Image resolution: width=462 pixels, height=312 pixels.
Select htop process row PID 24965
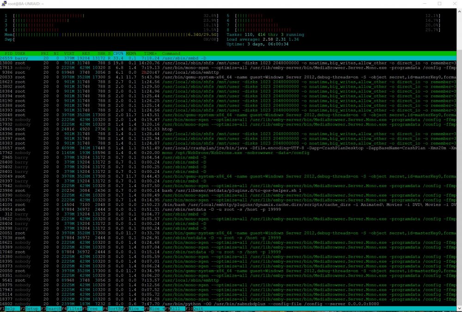coord(228,129)
